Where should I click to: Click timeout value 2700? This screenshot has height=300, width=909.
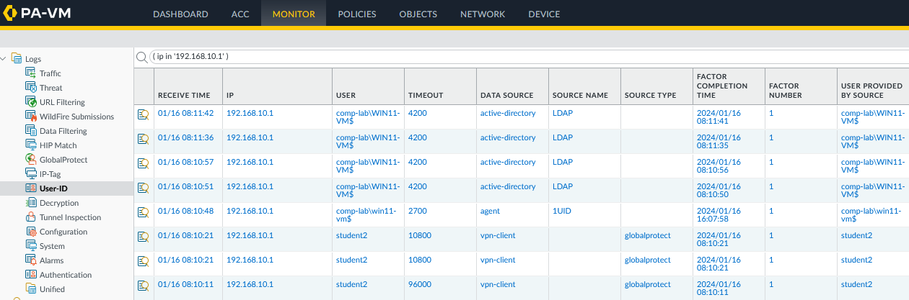pyautogui.click(x=418, y=211)
